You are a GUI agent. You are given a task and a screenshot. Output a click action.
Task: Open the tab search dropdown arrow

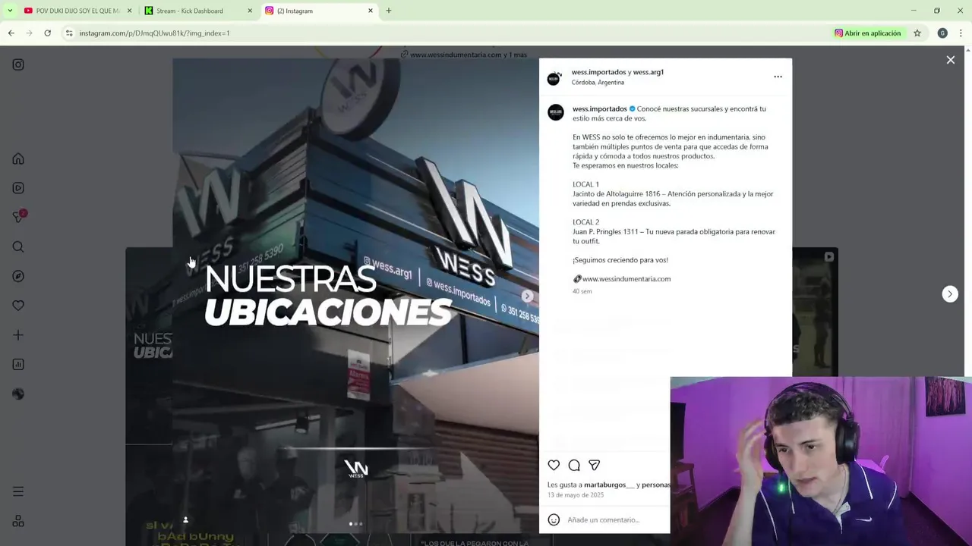tap(10, 11)
